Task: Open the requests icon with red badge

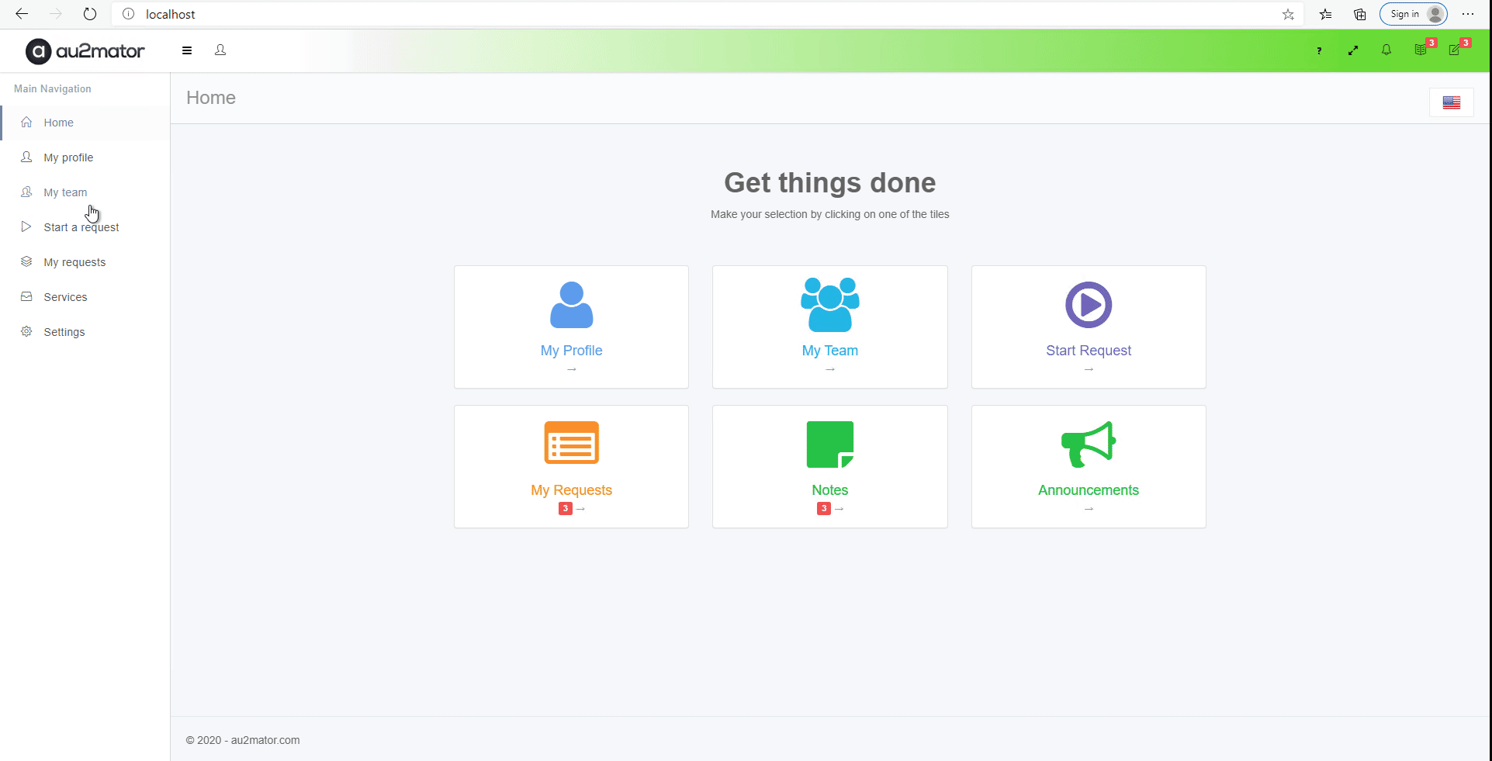Action: pyautogui.click(x=1421, y=50)
